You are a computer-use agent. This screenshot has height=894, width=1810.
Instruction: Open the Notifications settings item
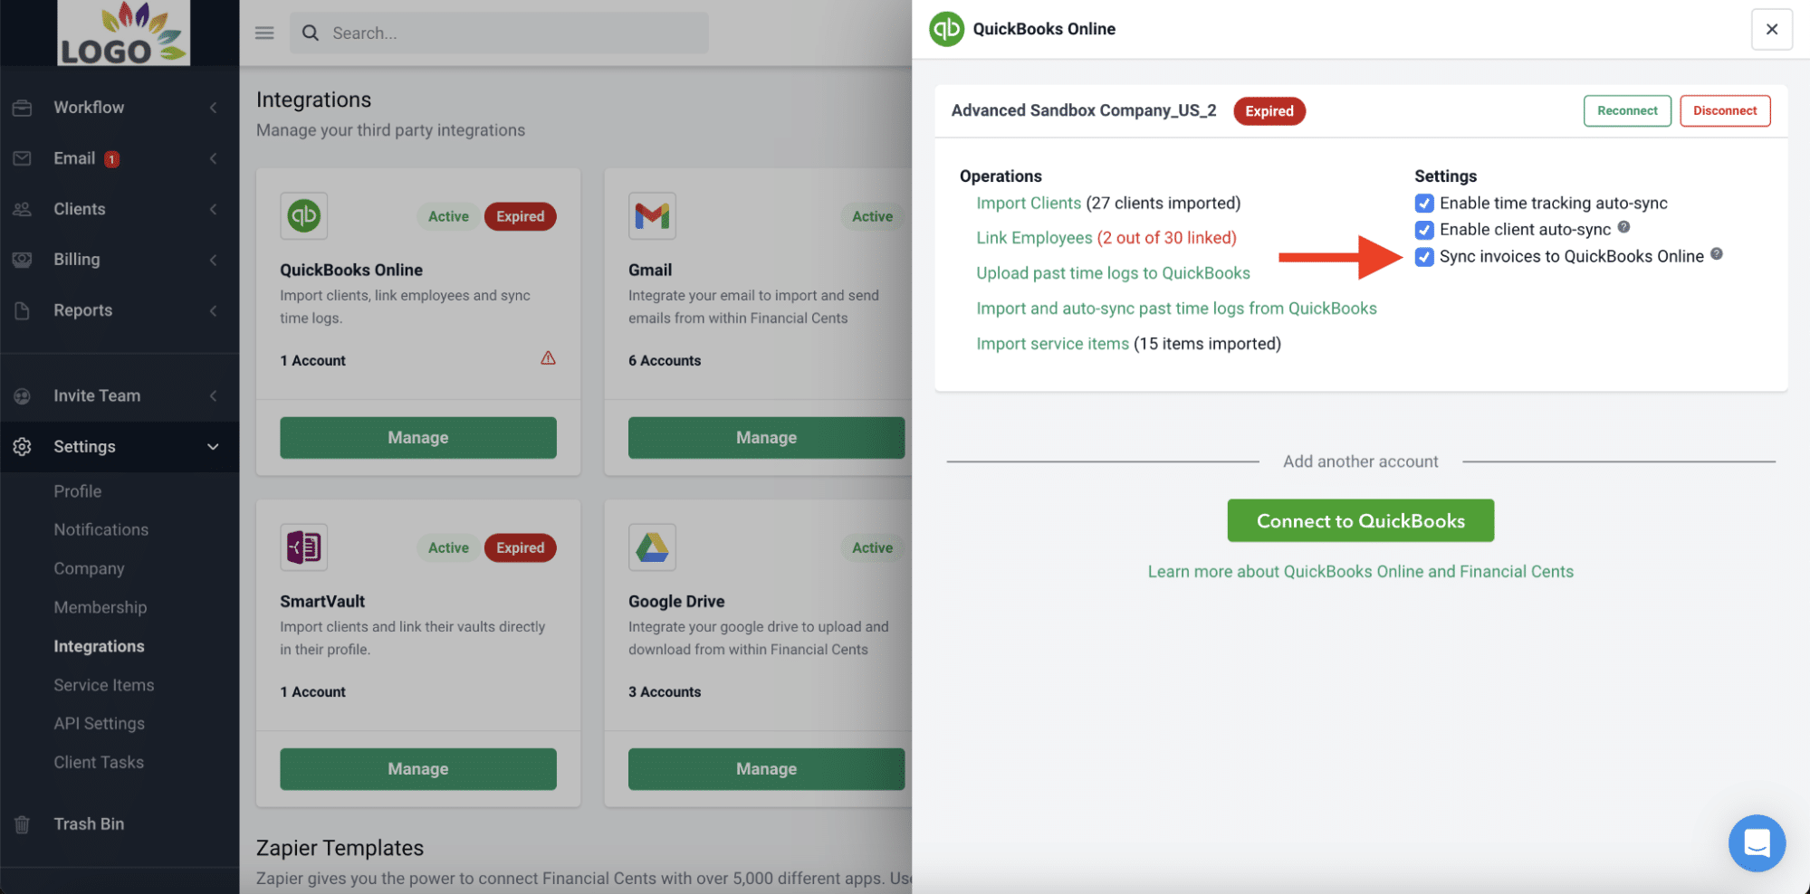tap(101, 530)
